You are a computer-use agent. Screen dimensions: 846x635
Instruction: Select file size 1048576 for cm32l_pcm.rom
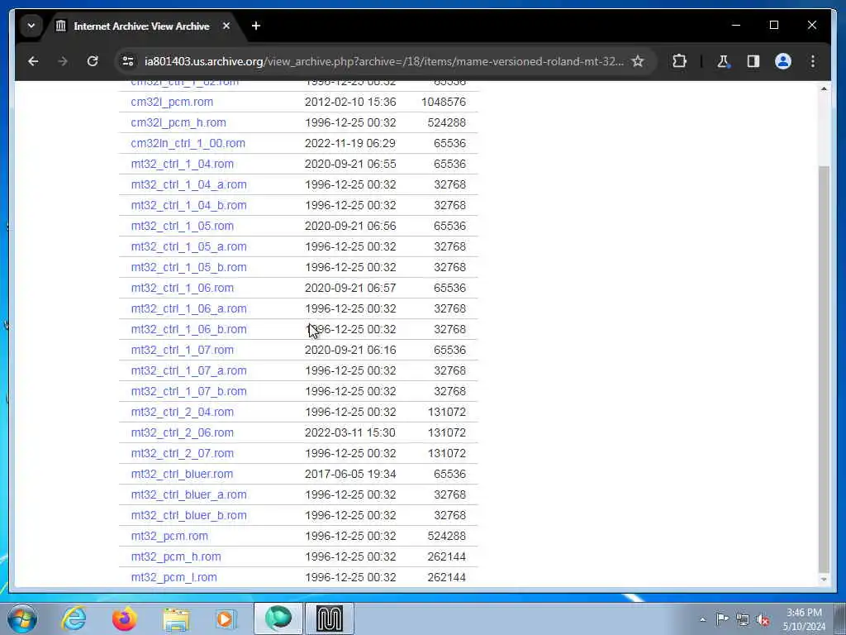tap(444, 102)
